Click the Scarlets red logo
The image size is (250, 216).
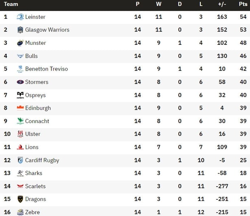20,186
